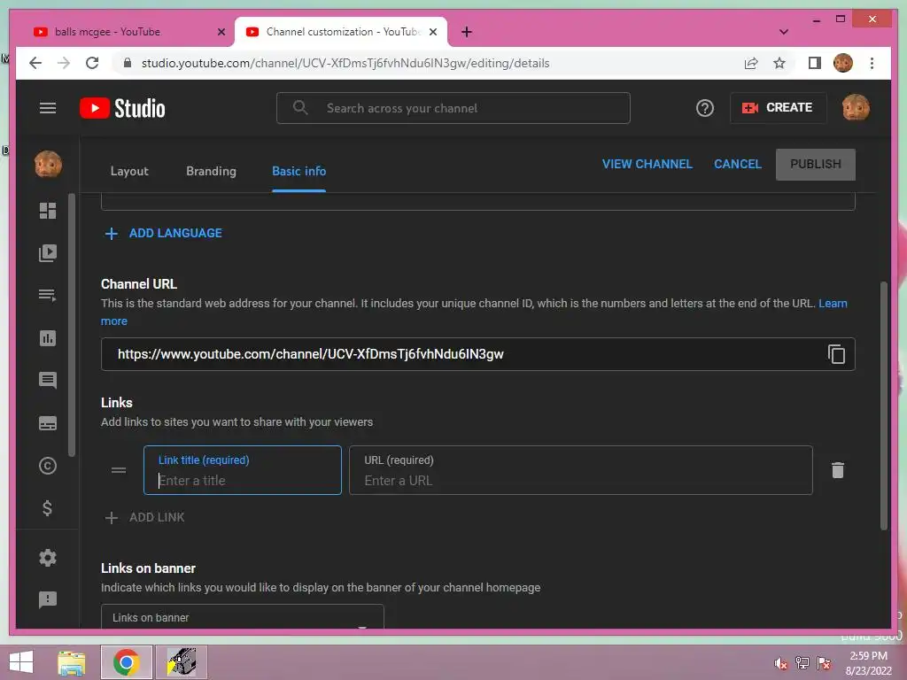Image resolution: width=907 pixels, height=680 pixels.
Task: Open the Send feedback sidebar icon
Action: [x=48, y=599]
